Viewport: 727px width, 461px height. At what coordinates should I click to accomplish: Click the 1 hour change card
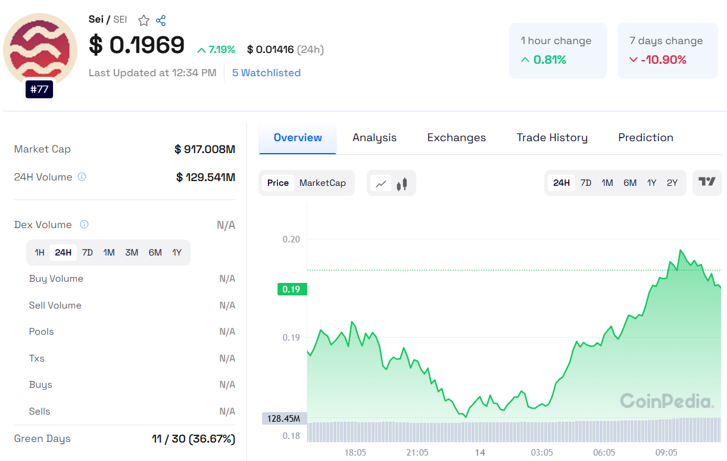coord(558,51)
